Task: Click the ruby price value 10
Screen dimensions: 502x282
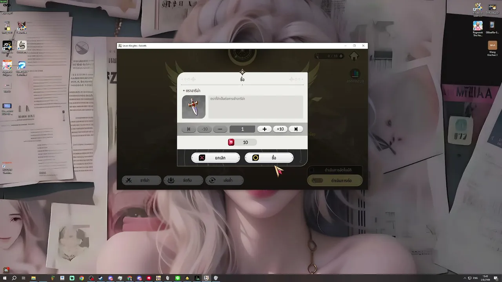Action: (246, 143)
